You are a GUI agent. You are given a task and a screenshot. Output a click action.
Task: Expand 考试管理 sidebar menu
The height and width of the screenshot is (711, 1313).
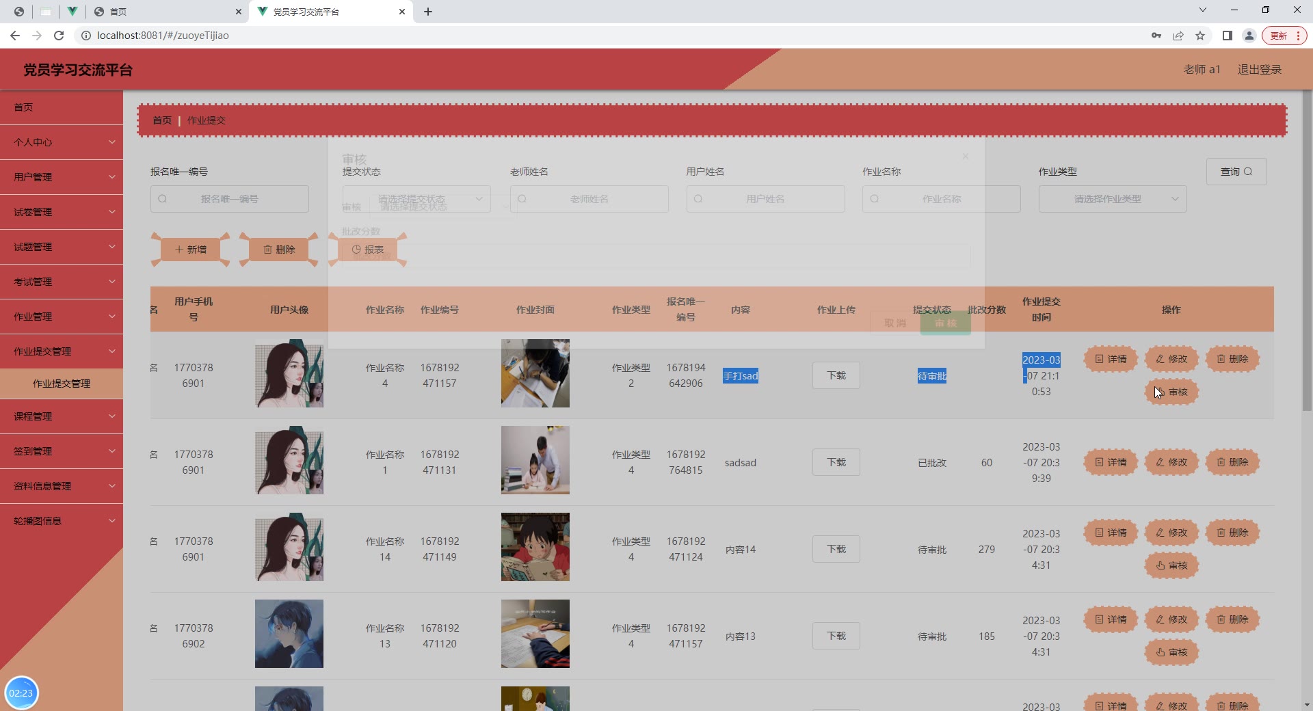(x=62, y=282)
